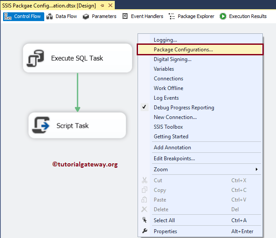Viewport: 276px width, 238px height.
Task: Switch to the Package Explorer tab
Action: coord(191,16)
